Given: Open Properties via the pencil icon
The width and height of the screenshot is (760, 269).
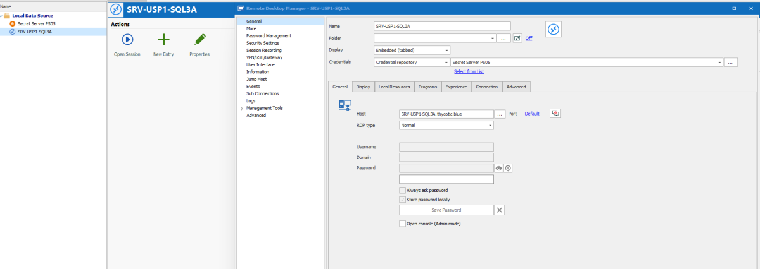Looking at the screenshot, I should pyautogui.click(x=199, y=40).
